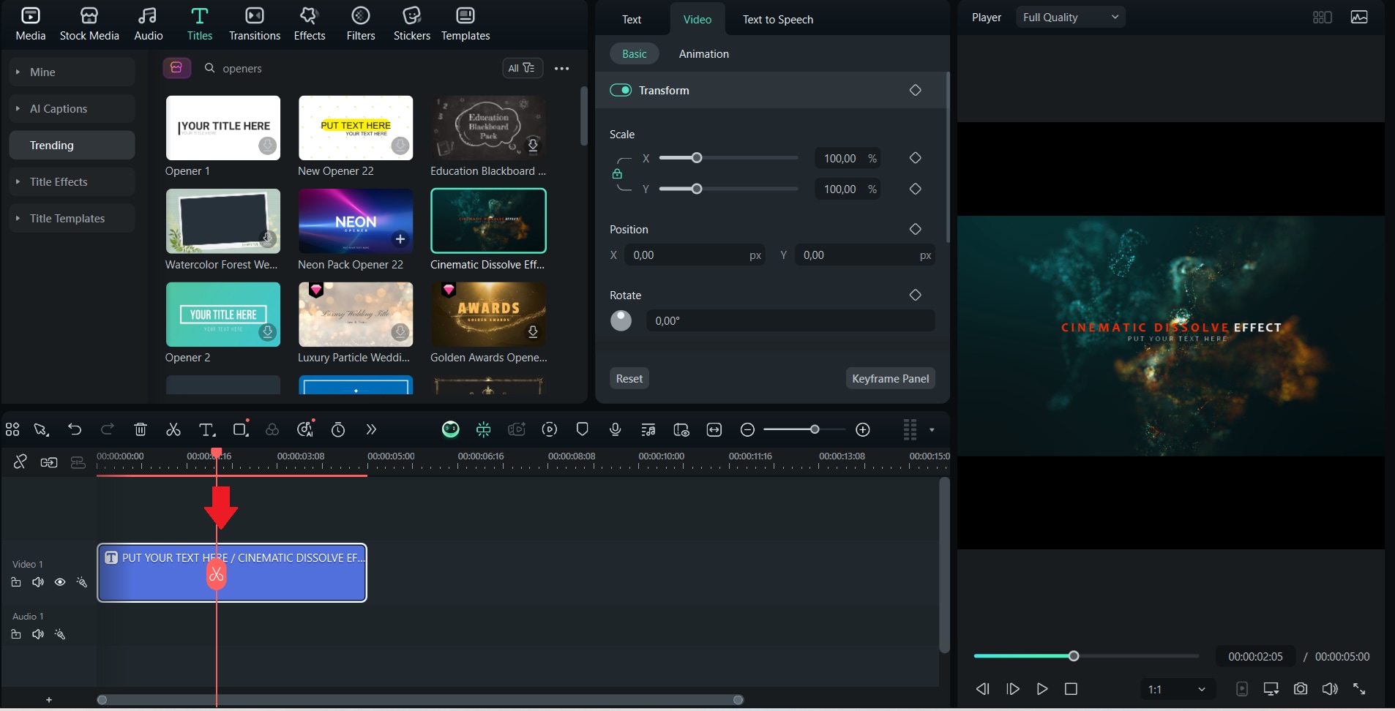Open the Stickers tab

(x=412, y=23)
